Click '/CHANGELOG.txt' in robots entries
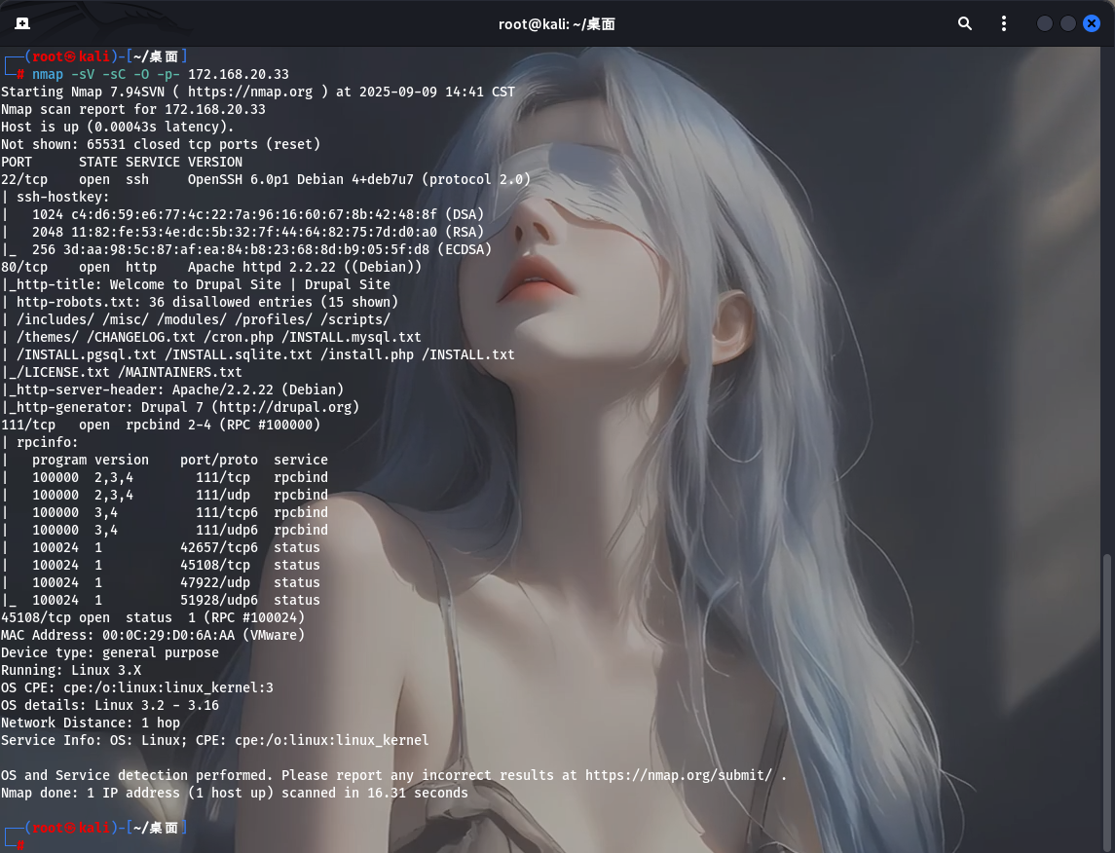 point(141,338)
